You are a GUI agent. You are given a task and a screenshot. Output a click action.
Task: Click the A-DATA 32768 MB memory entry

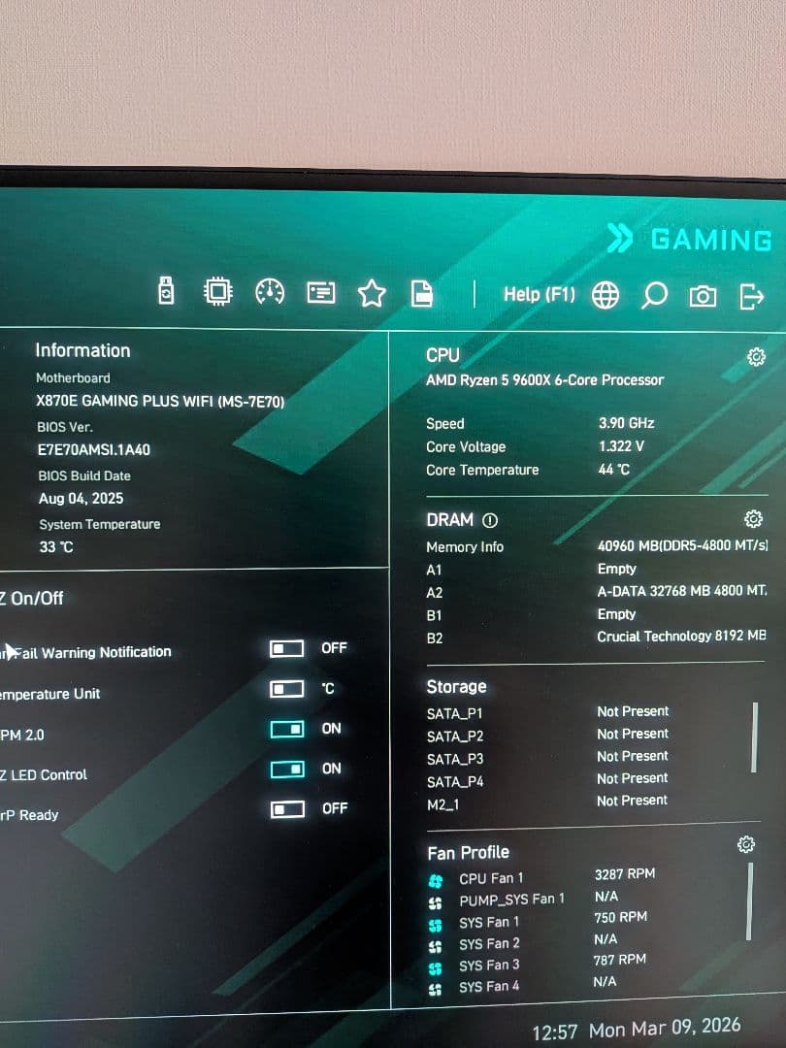point(682,592)
